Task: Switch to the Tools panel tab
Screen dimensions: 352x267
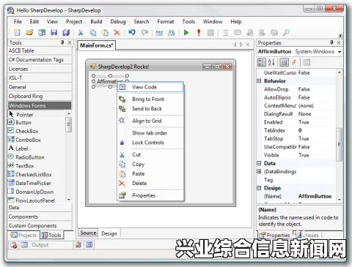Action: click(x=51, y=236)
